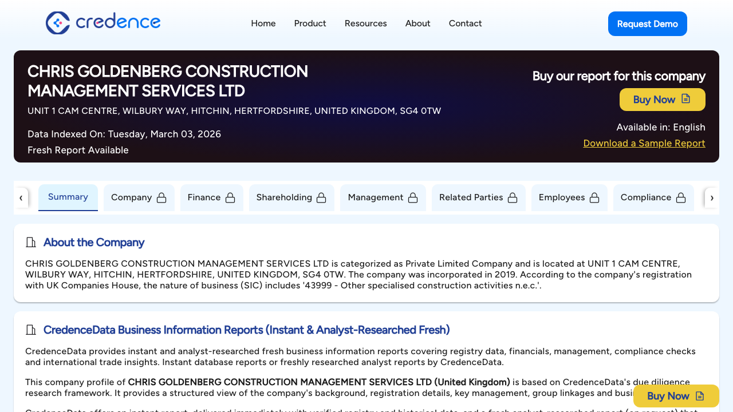Click the Credence logo icon
733x412 pixels.
(x=57, y=23)
